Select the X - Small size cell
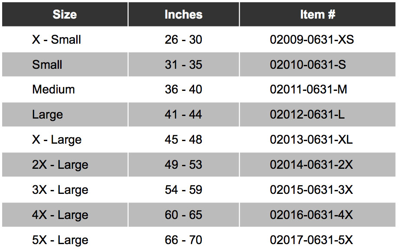 coord(65,39)
